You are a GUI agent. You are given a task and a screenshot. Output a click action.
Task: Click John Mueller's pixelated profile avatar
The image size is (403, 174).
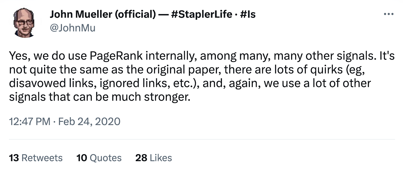(24, 23)
